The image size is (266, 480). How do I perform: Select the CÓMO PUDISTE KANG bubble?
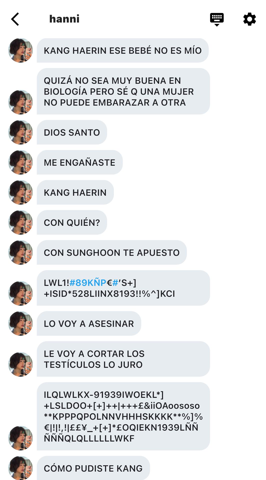tap(93, 468)
